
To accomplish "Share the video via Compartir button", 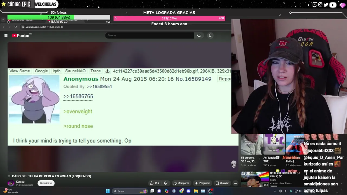I will [181, 183].
